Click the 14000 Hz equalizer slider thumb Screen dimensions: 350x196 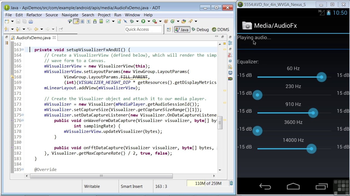coord(311,149)
